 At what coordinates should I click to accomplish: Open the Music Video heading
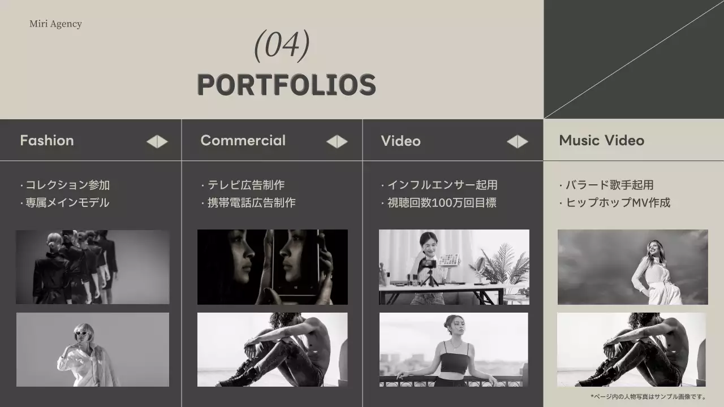click(x=601, y=141)
